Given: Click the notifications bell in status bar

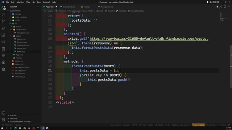Looking at the screenshot, I should point(229,125).
